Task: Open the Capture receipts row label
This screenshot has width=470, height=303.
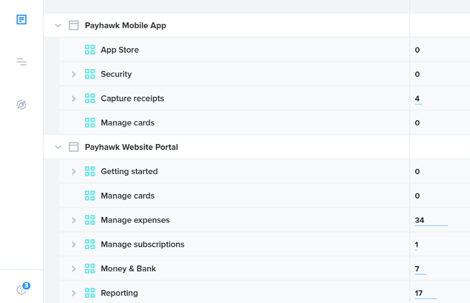Action: click(x=132, y=98)
